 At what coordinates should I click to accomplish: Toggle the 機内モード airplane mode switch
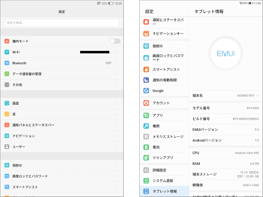coord(115,41)
